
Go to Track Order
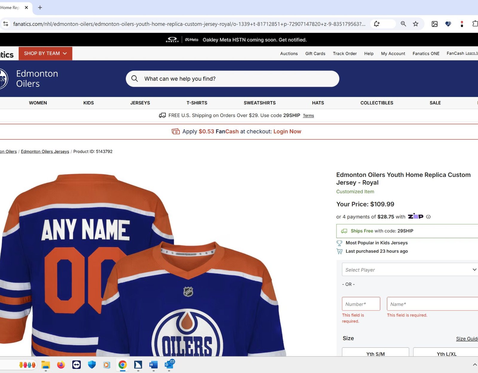pos(345,53)
